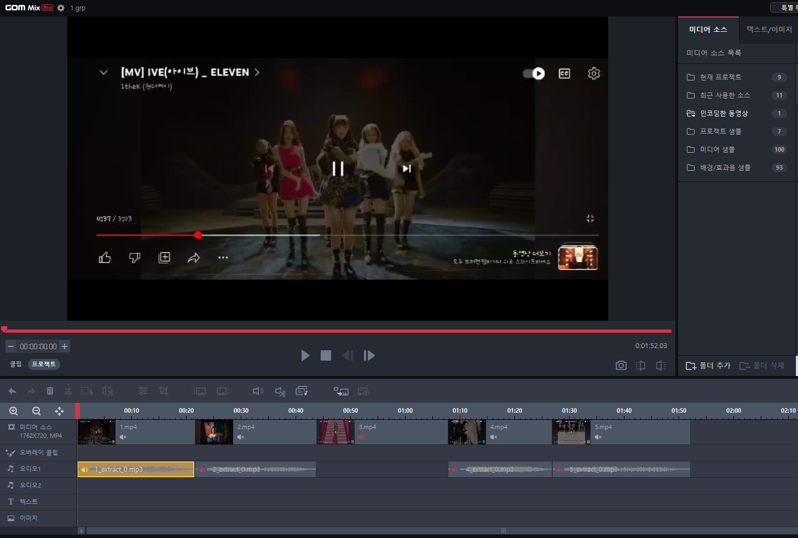Increase timecode with the plus button
This screenshot has width=798, height=538.
click(x=65, y=346)
